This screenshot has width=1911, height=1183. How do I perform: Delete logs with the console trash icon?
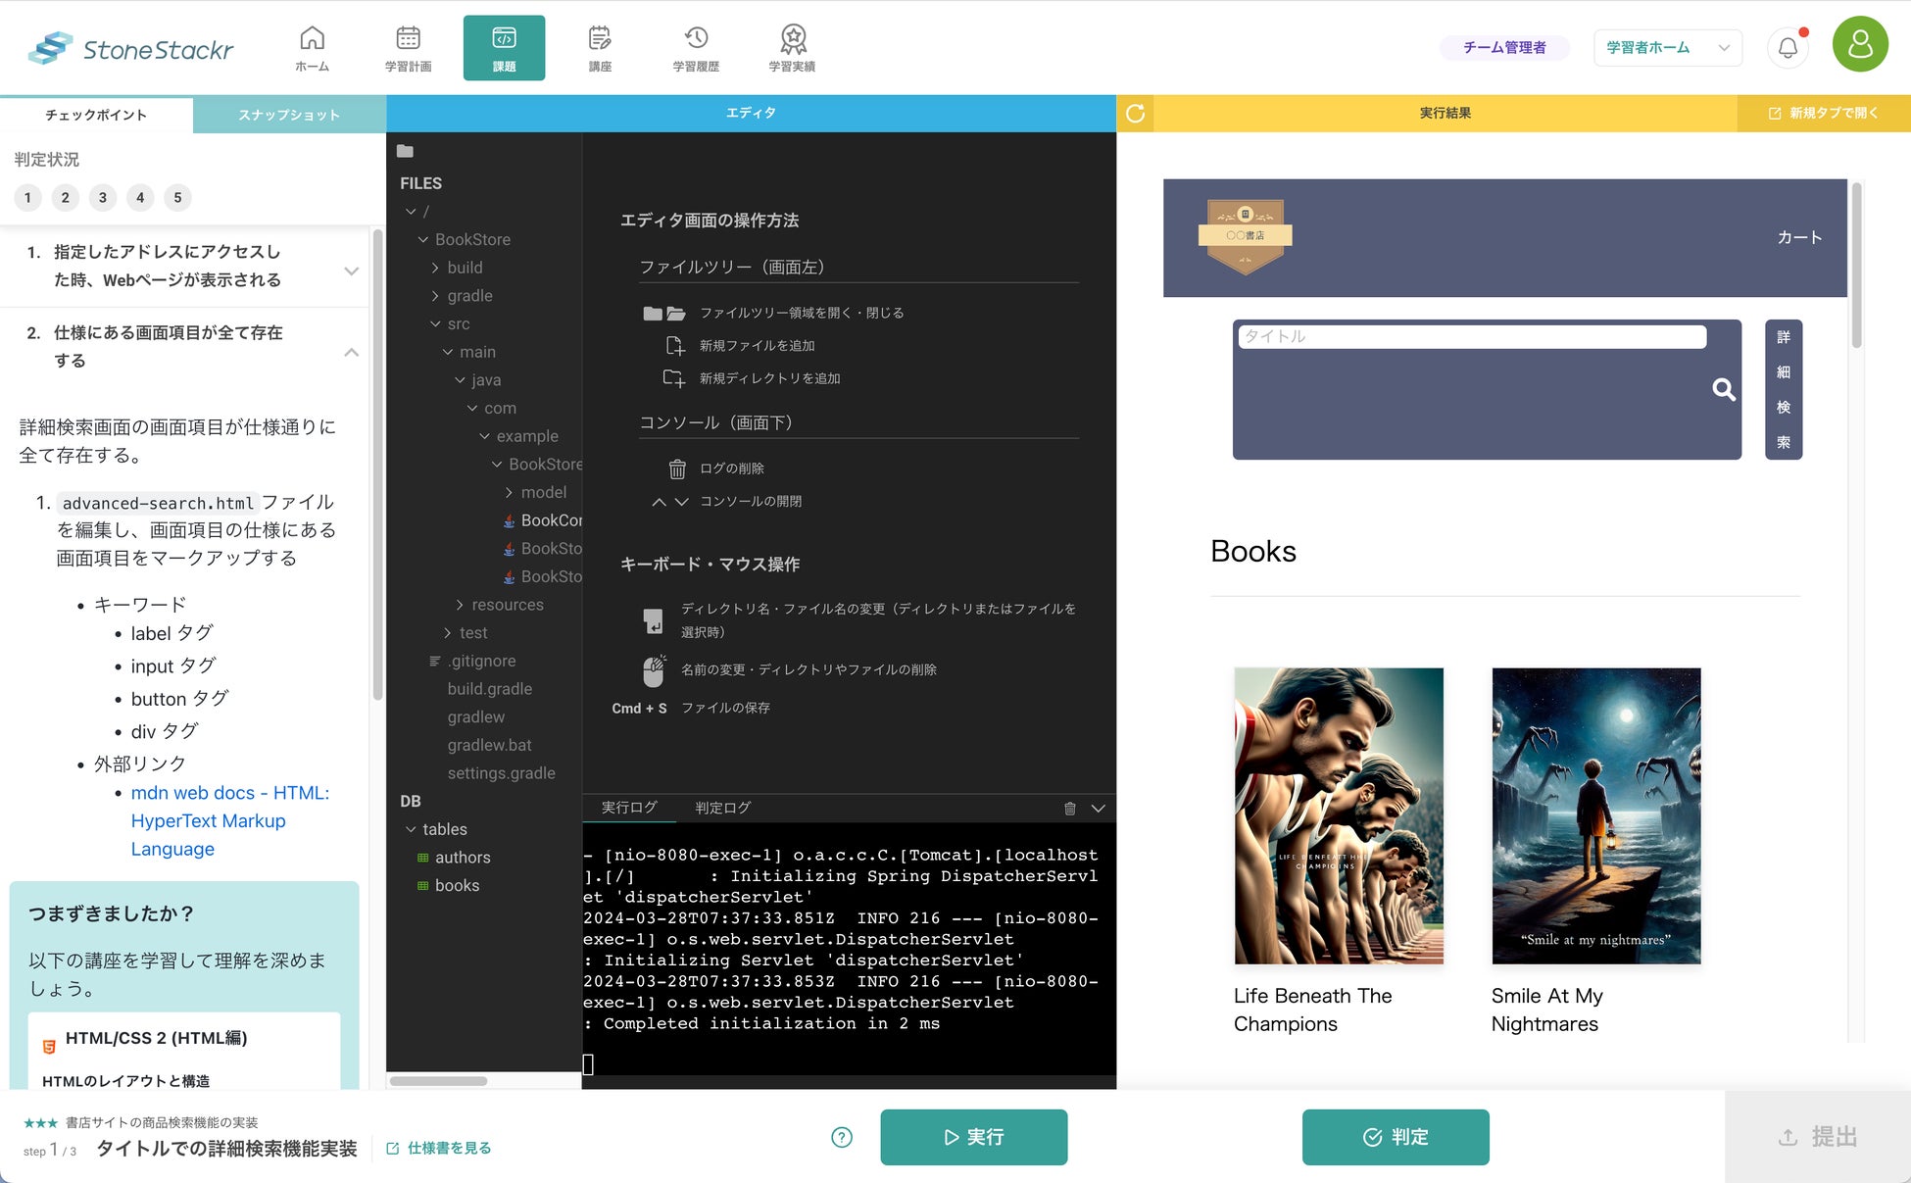[x=1069, y=809]
